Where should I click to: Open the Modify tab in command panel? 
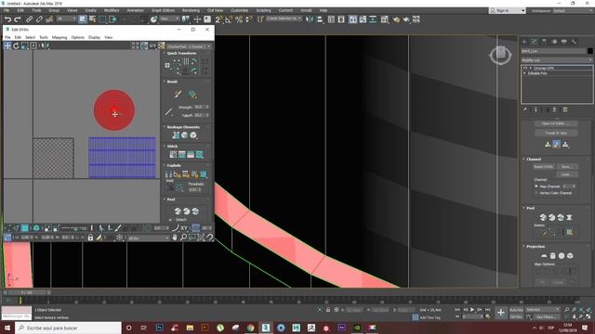(535, 41)
